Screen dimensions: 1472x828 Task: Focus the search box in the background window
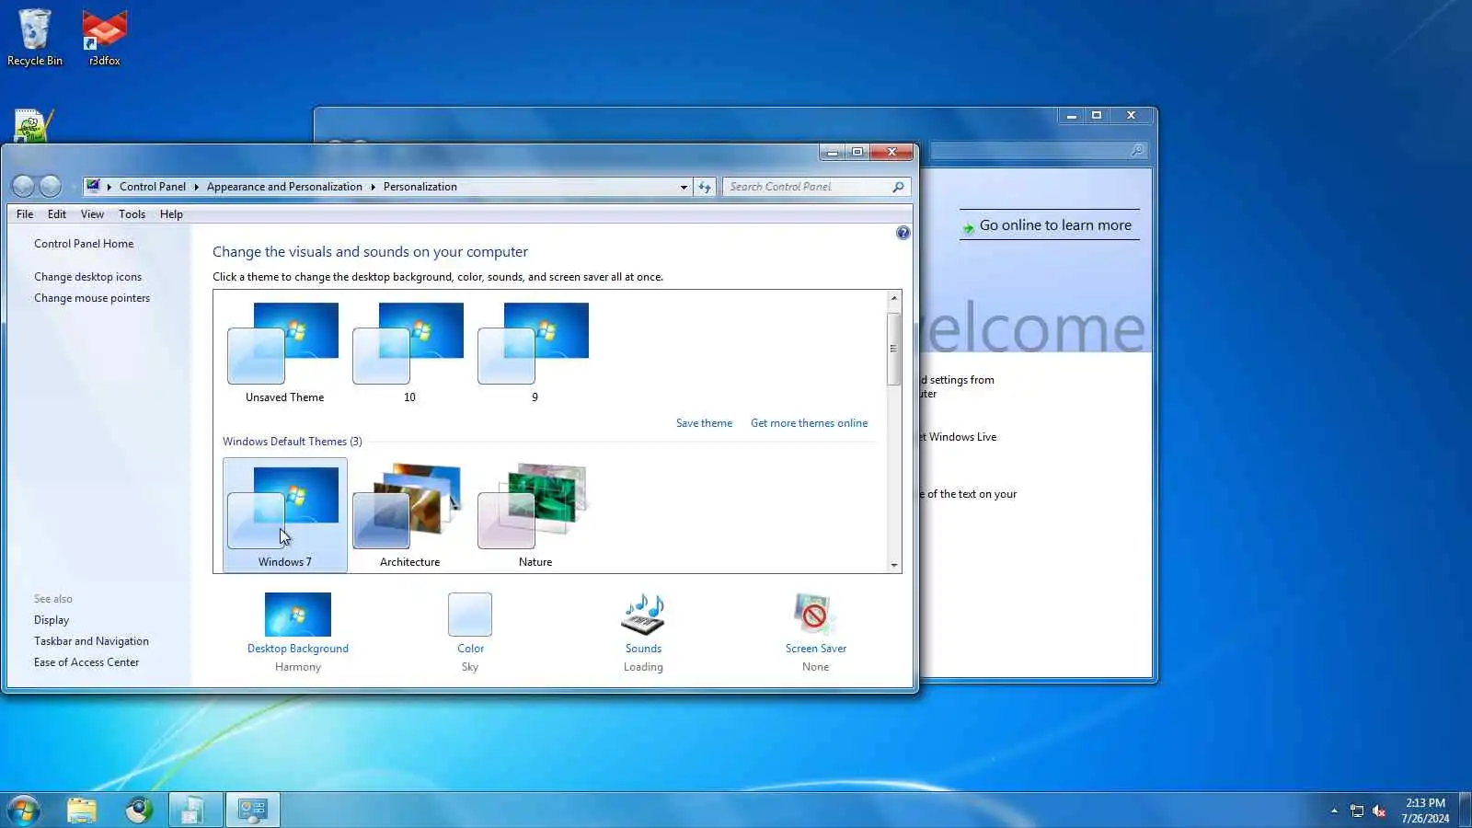1029,150
